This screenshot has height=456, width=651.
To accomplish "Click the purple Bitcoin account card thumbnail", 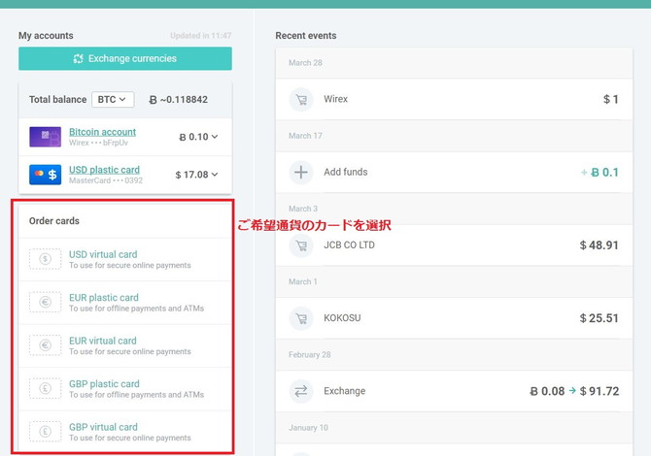I will click(46, 137).
